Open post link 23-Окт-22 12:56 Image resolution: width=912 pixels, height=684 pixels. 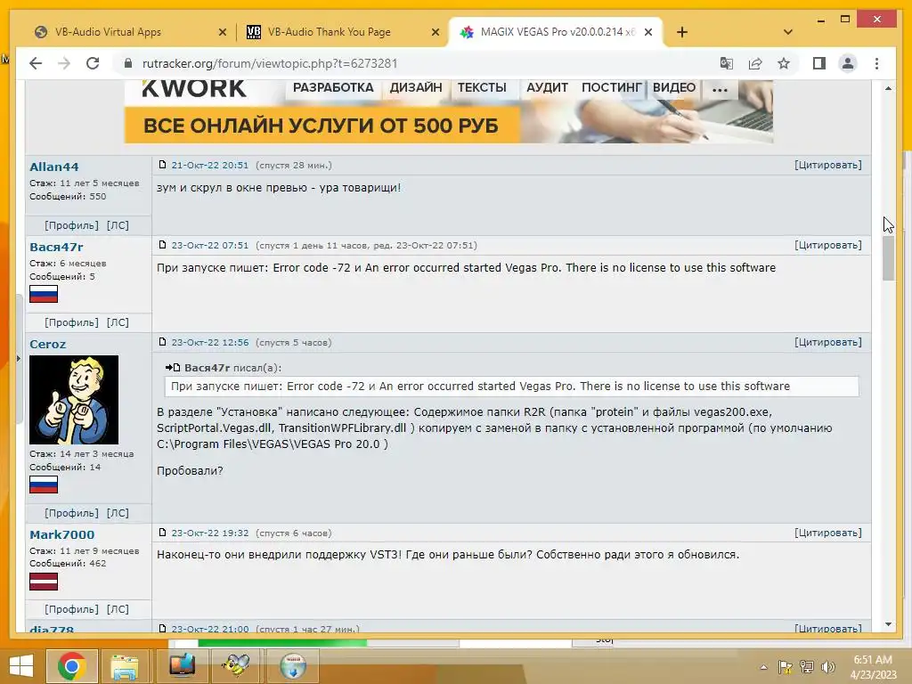(210, 343)
